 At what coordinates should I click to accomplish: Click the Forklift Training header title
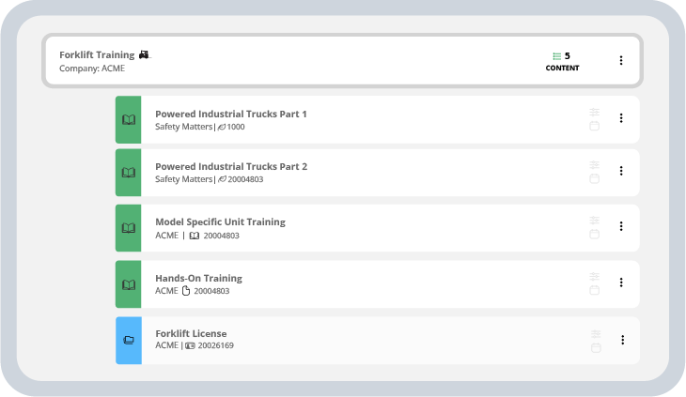click(97, 54)
